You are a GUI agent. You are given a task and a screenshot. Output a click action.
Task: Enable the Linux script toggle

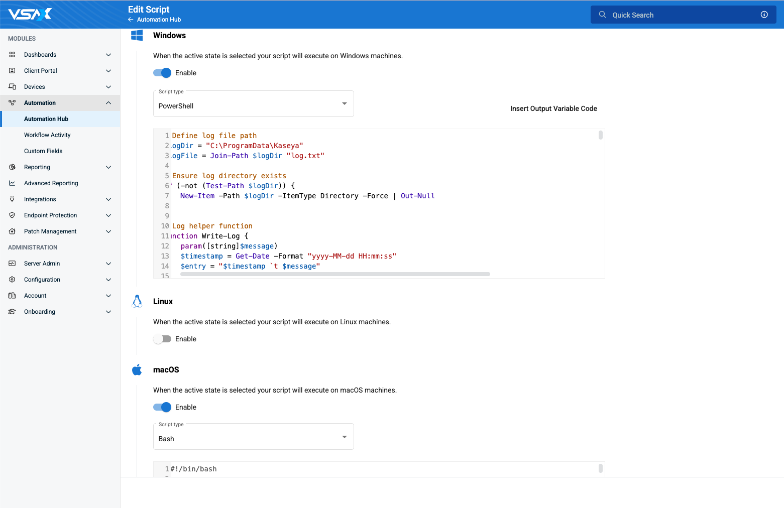tap(162, 339)
